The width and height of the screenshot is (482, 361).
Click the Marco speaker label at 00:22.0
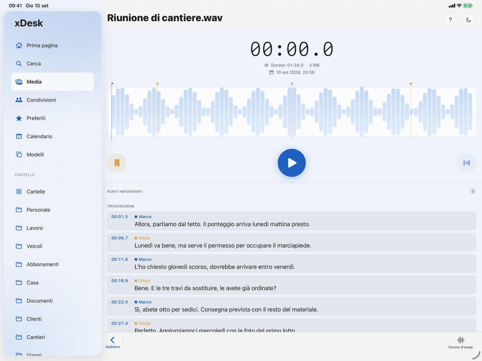click(143, 302)
